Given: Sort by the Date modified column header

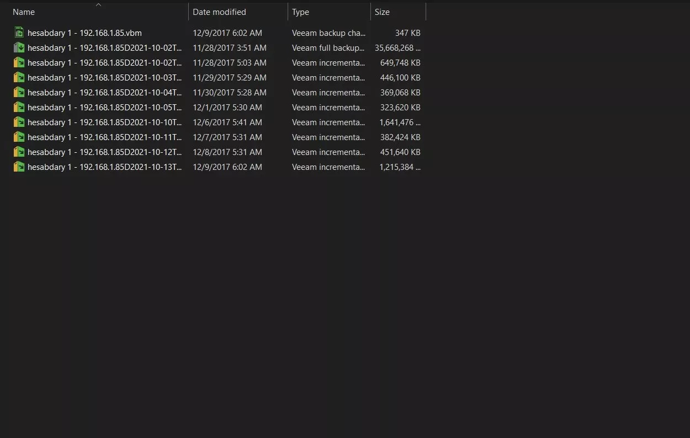Looking at the screenshot, I should [x=219, y=12].
